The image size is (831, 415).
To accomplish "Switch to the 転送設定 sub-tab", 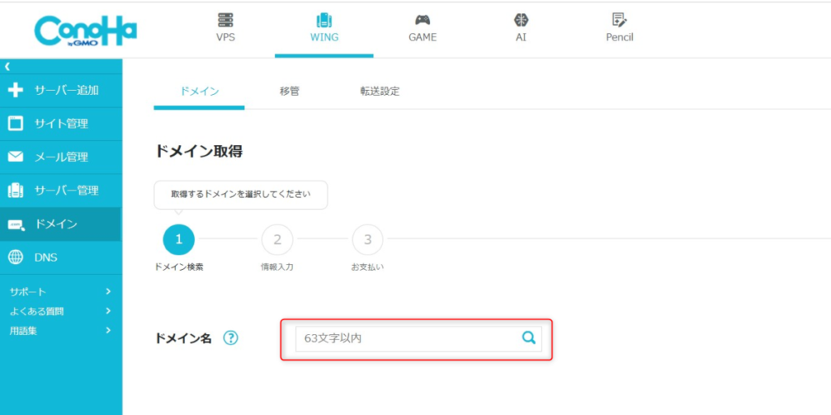I will (x=380, y=92).
